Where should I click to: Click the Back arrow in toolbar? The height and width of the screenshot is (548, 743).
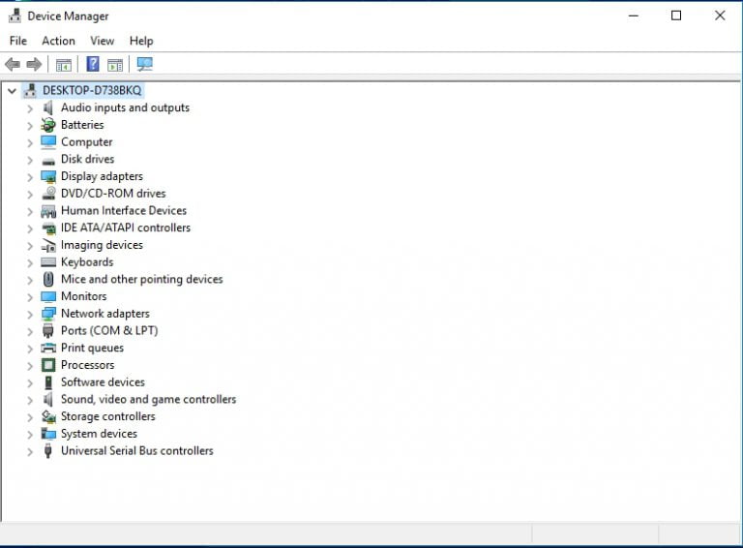[x=13, y=65]
